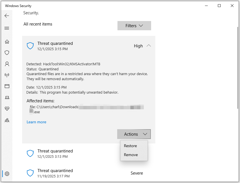Click the Learn more link
The image size is (240, 183).
(x=36, y=122)
